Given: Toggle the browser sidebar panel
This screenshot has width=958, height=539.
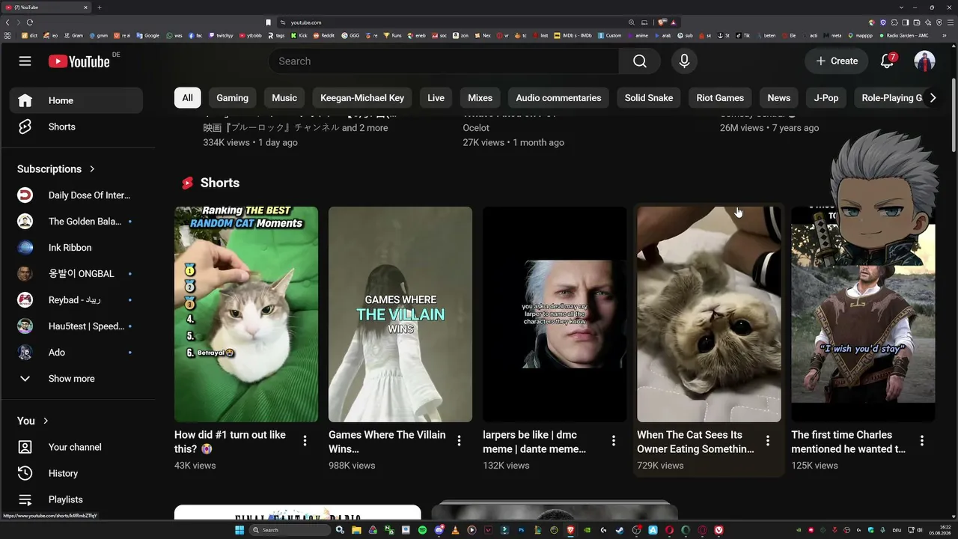Looking at the screenshot, I should coord(906,22).
